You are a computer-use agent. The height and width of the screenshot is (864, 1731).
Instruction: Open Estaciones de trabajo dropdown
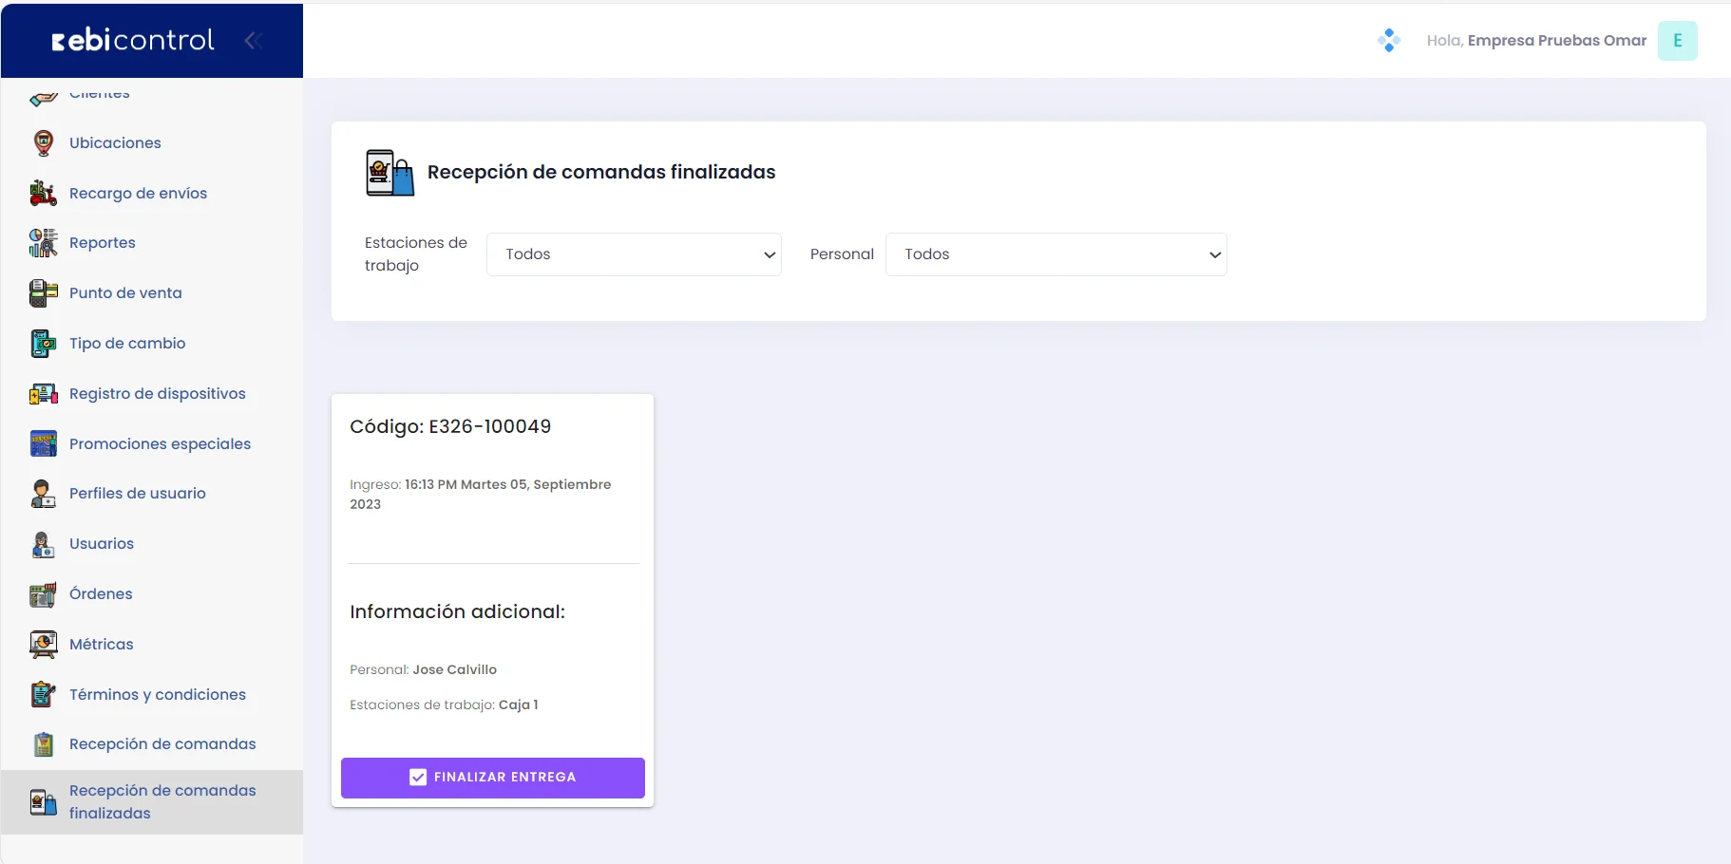634,254
